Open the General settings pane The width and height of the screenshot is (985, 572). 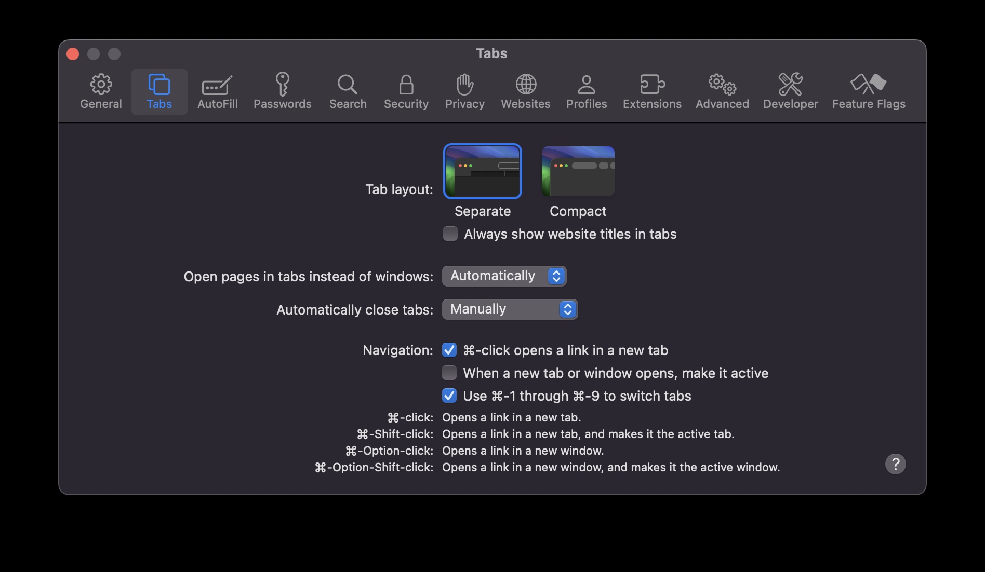[101, 92]
